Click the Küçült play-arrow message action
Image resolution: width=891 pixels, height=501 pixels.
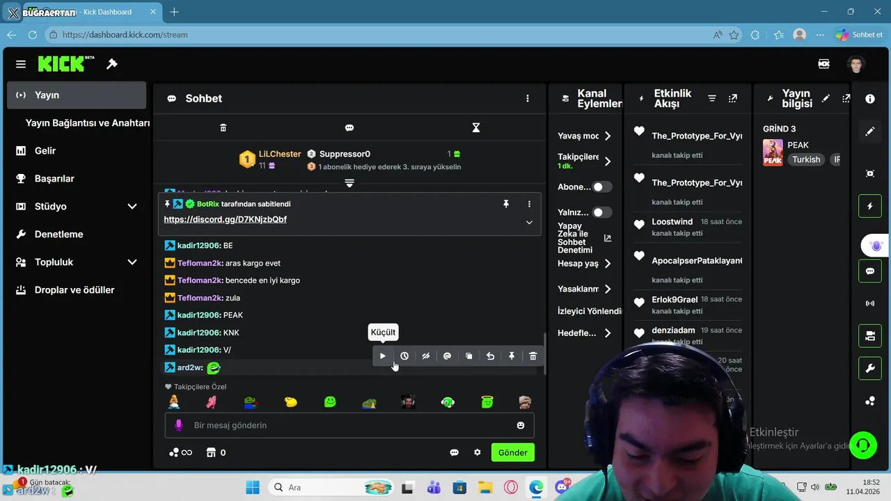[x=383, y=356]
